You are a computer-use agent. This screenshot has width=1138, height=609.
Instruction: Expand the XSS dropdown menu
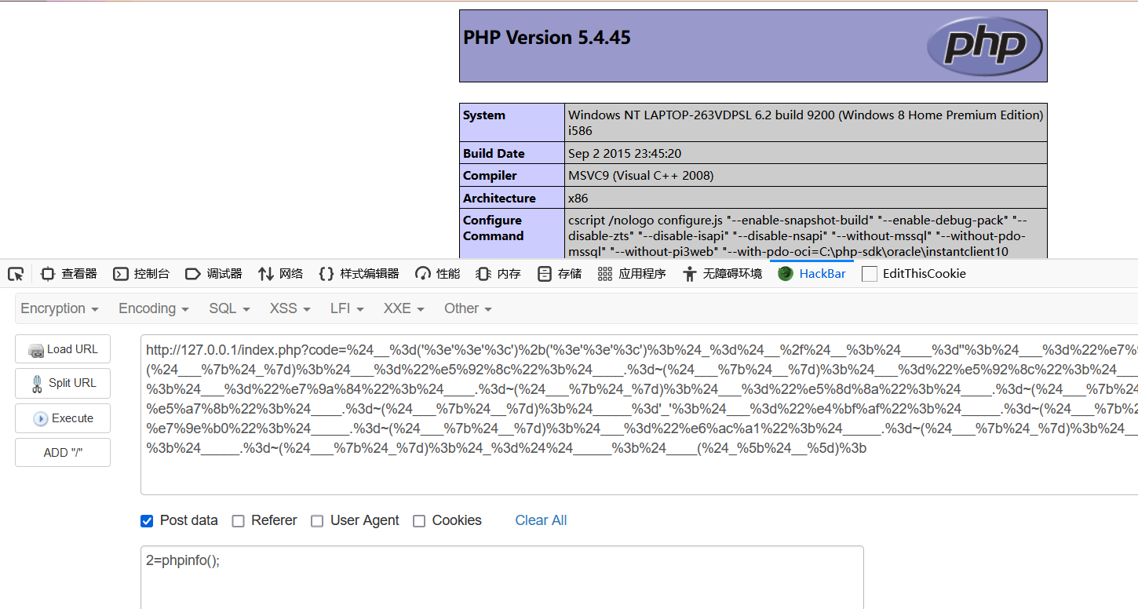point(290,308)
